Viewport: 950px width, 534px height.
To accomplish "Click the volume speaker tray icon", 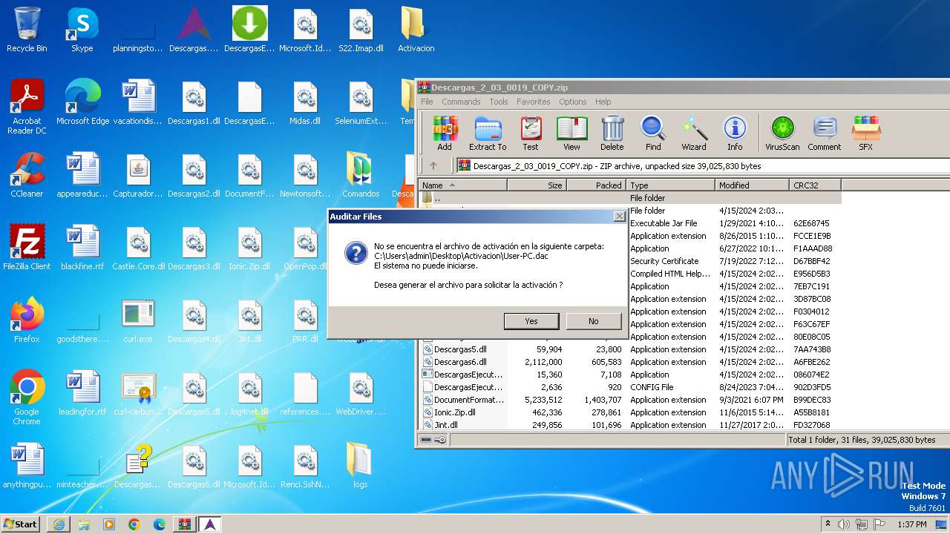I will tap(844, 524).
